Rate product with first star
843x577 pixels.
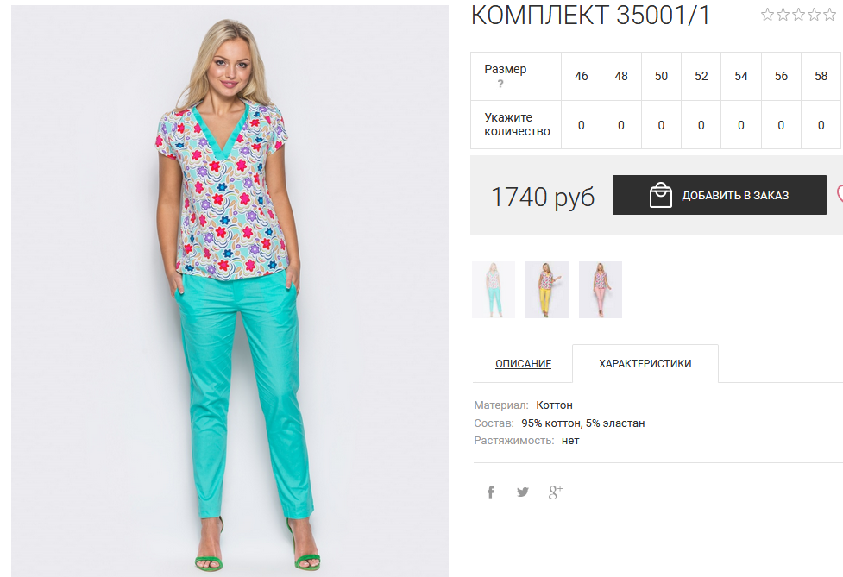(767, 15)
